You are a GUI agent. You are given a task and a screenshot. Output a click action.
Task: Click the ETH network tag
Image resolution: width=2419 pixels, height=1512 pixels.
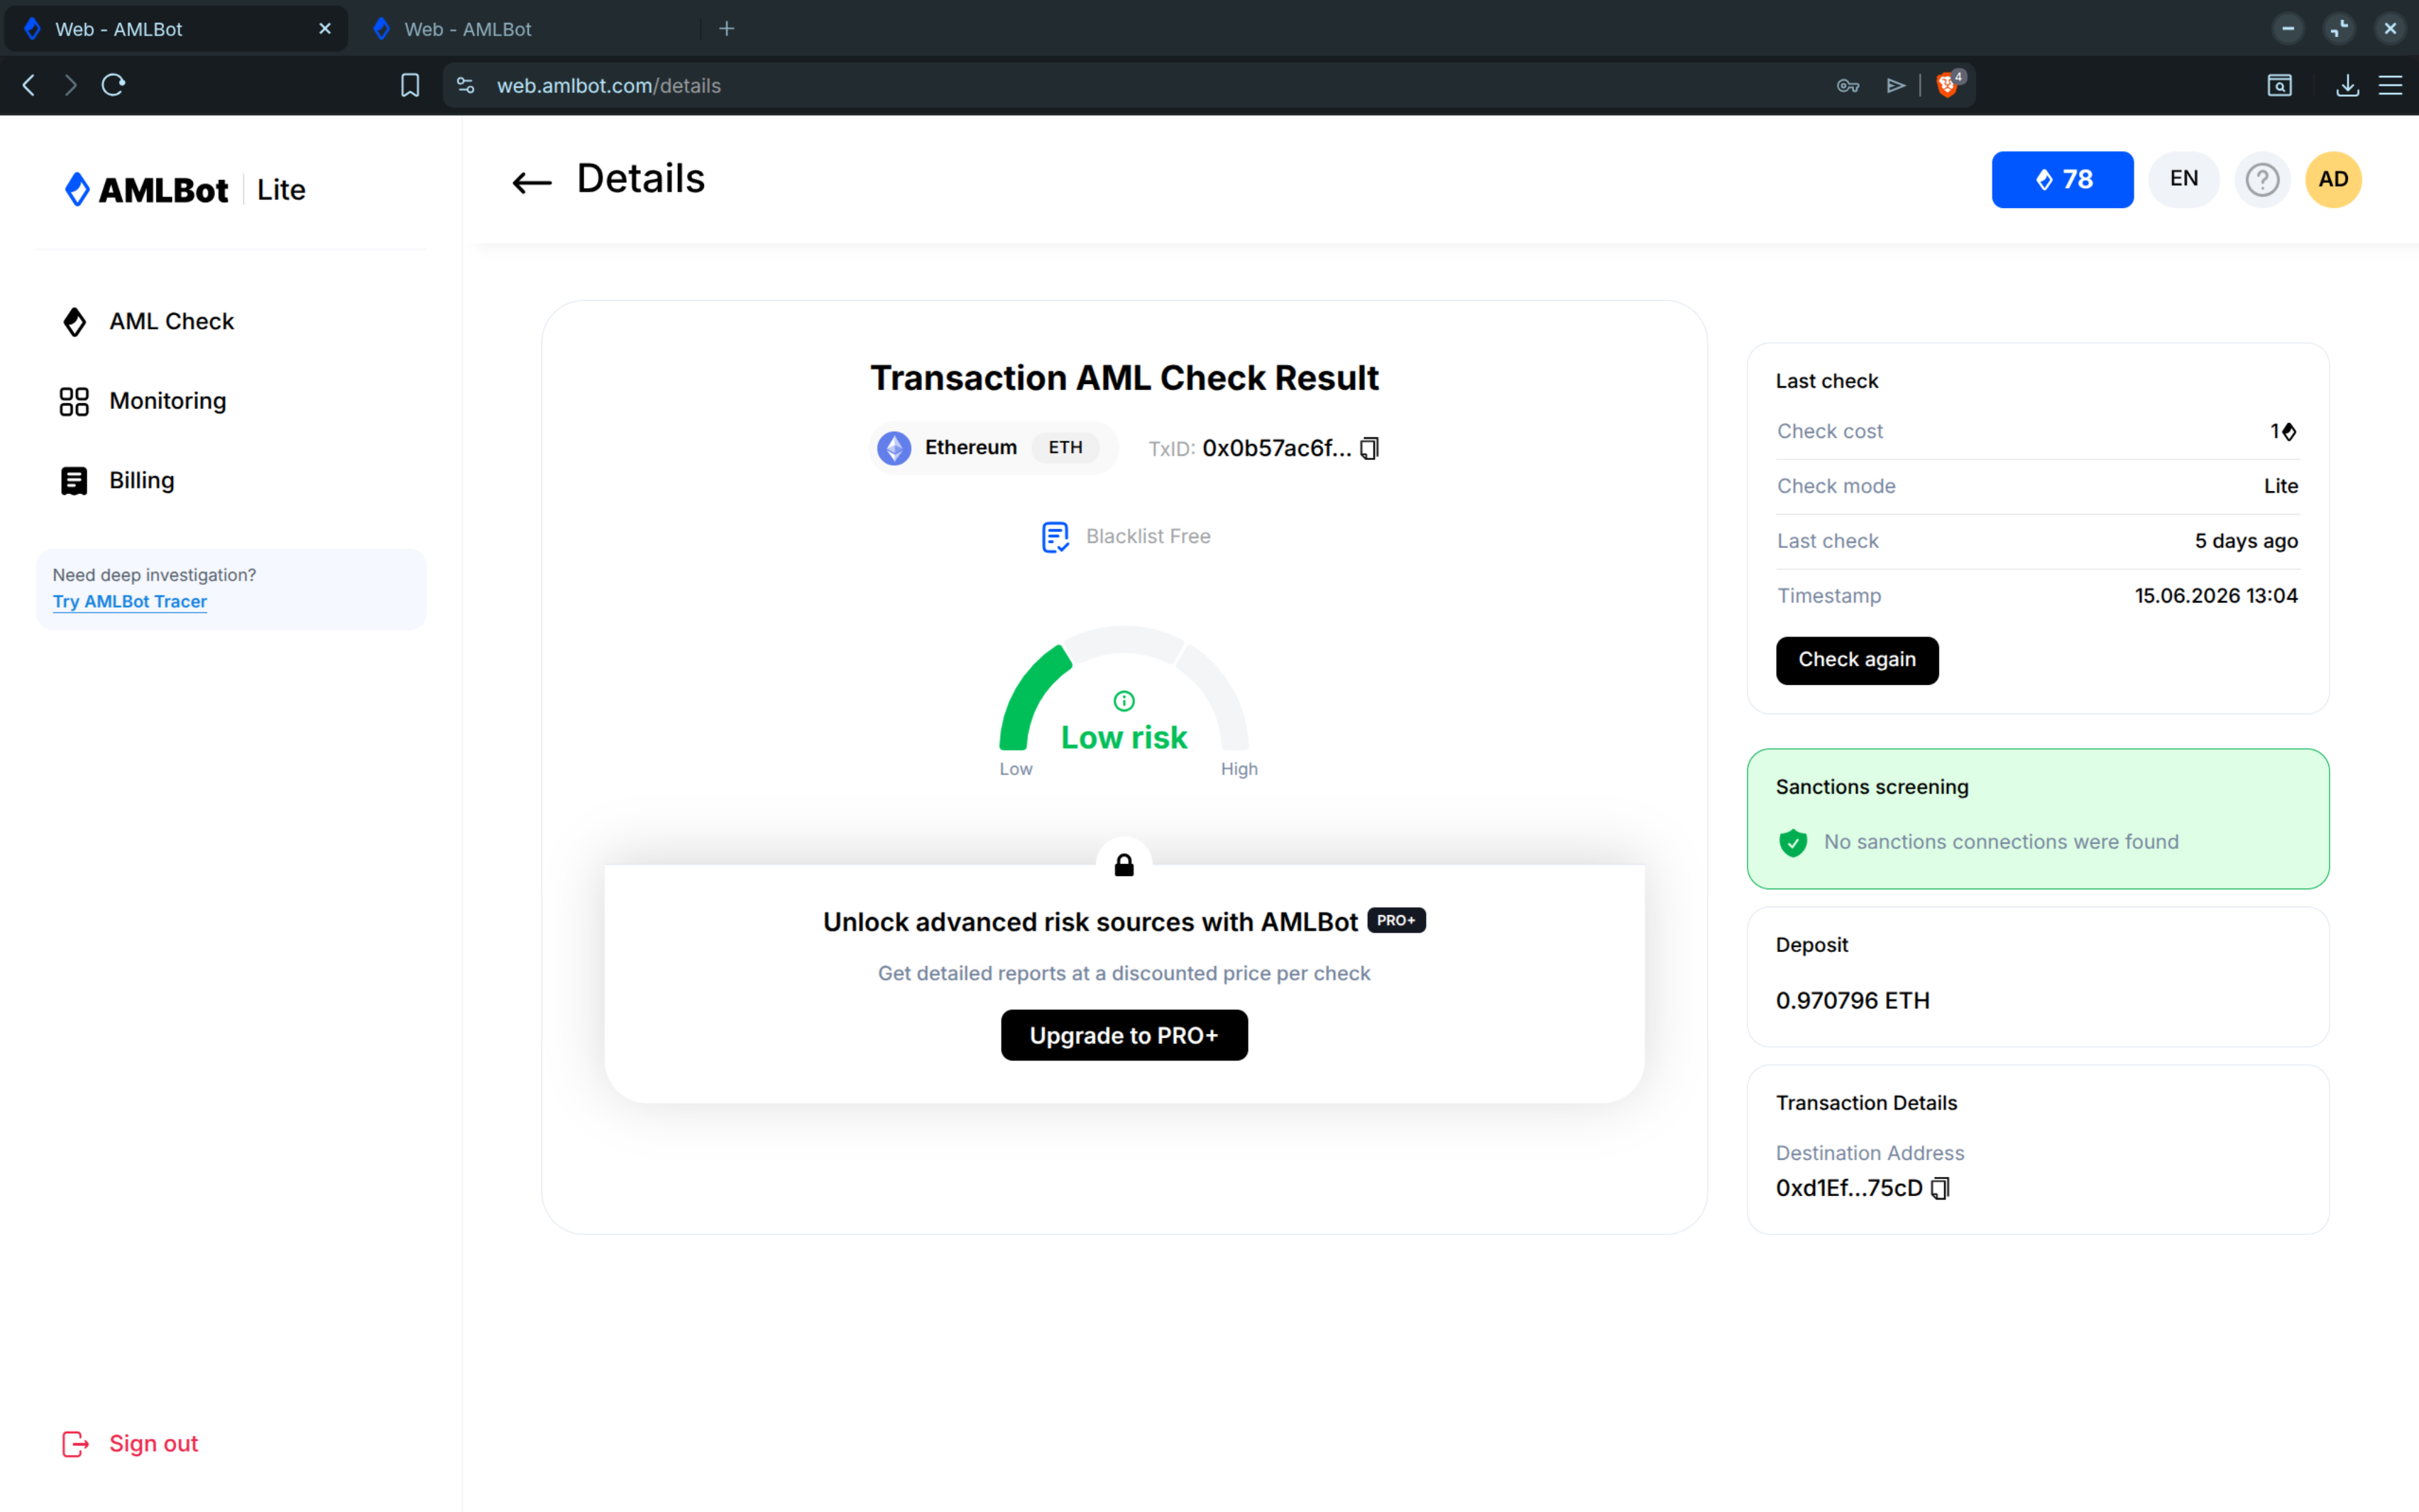click(x=1065, y=448)
